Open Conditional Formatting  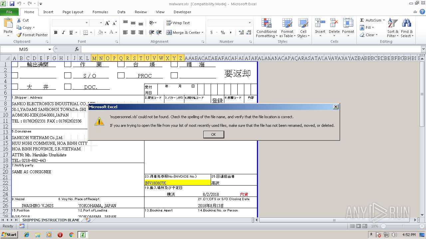(267, 28)
